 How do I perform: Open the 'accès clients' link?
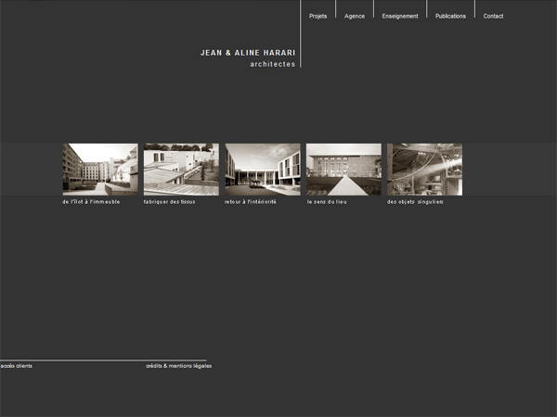(17, 366)
